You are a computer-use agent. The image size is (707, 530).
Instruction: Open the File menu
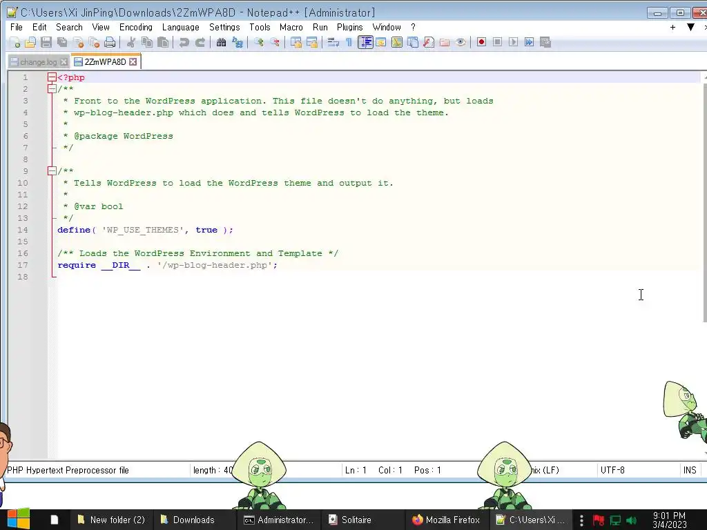tap(17, 27)
